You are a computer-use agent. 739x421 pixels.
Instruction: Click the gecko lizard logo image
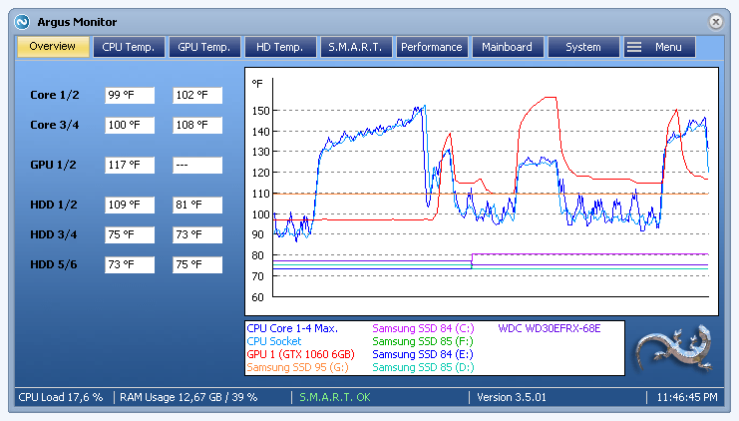pyautogui.click(x=674, y=348)
